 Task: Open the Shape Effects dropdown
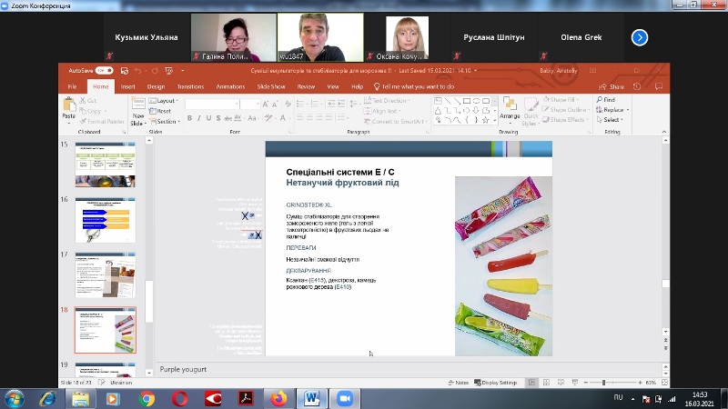pyautogui.click(x=565, y=120)
